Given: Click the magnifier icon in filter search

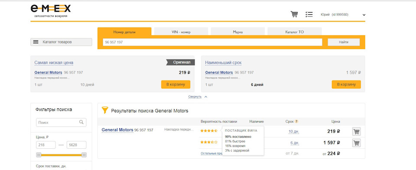Looking at the screenshot, I should coord(81,122).
